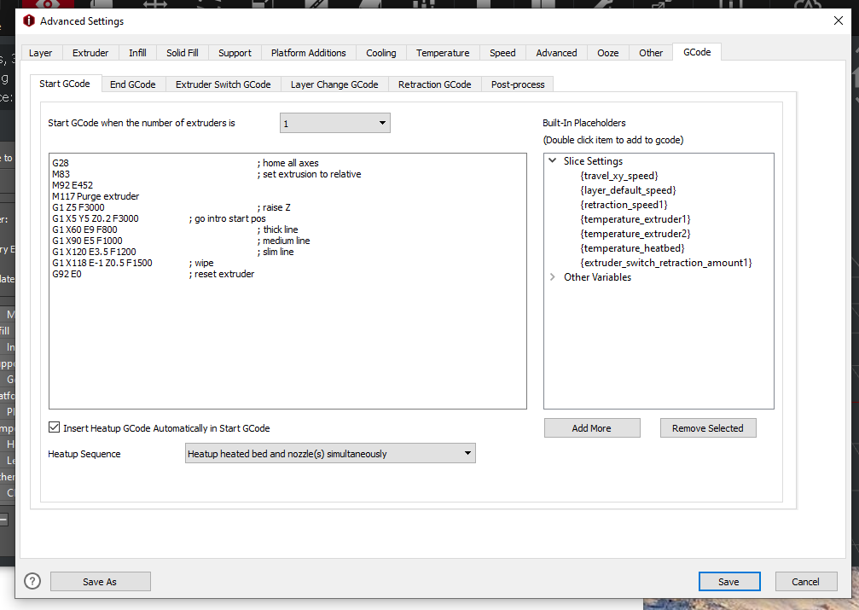
Task: Select the GCode tab
Action: [x=697, y=52]
